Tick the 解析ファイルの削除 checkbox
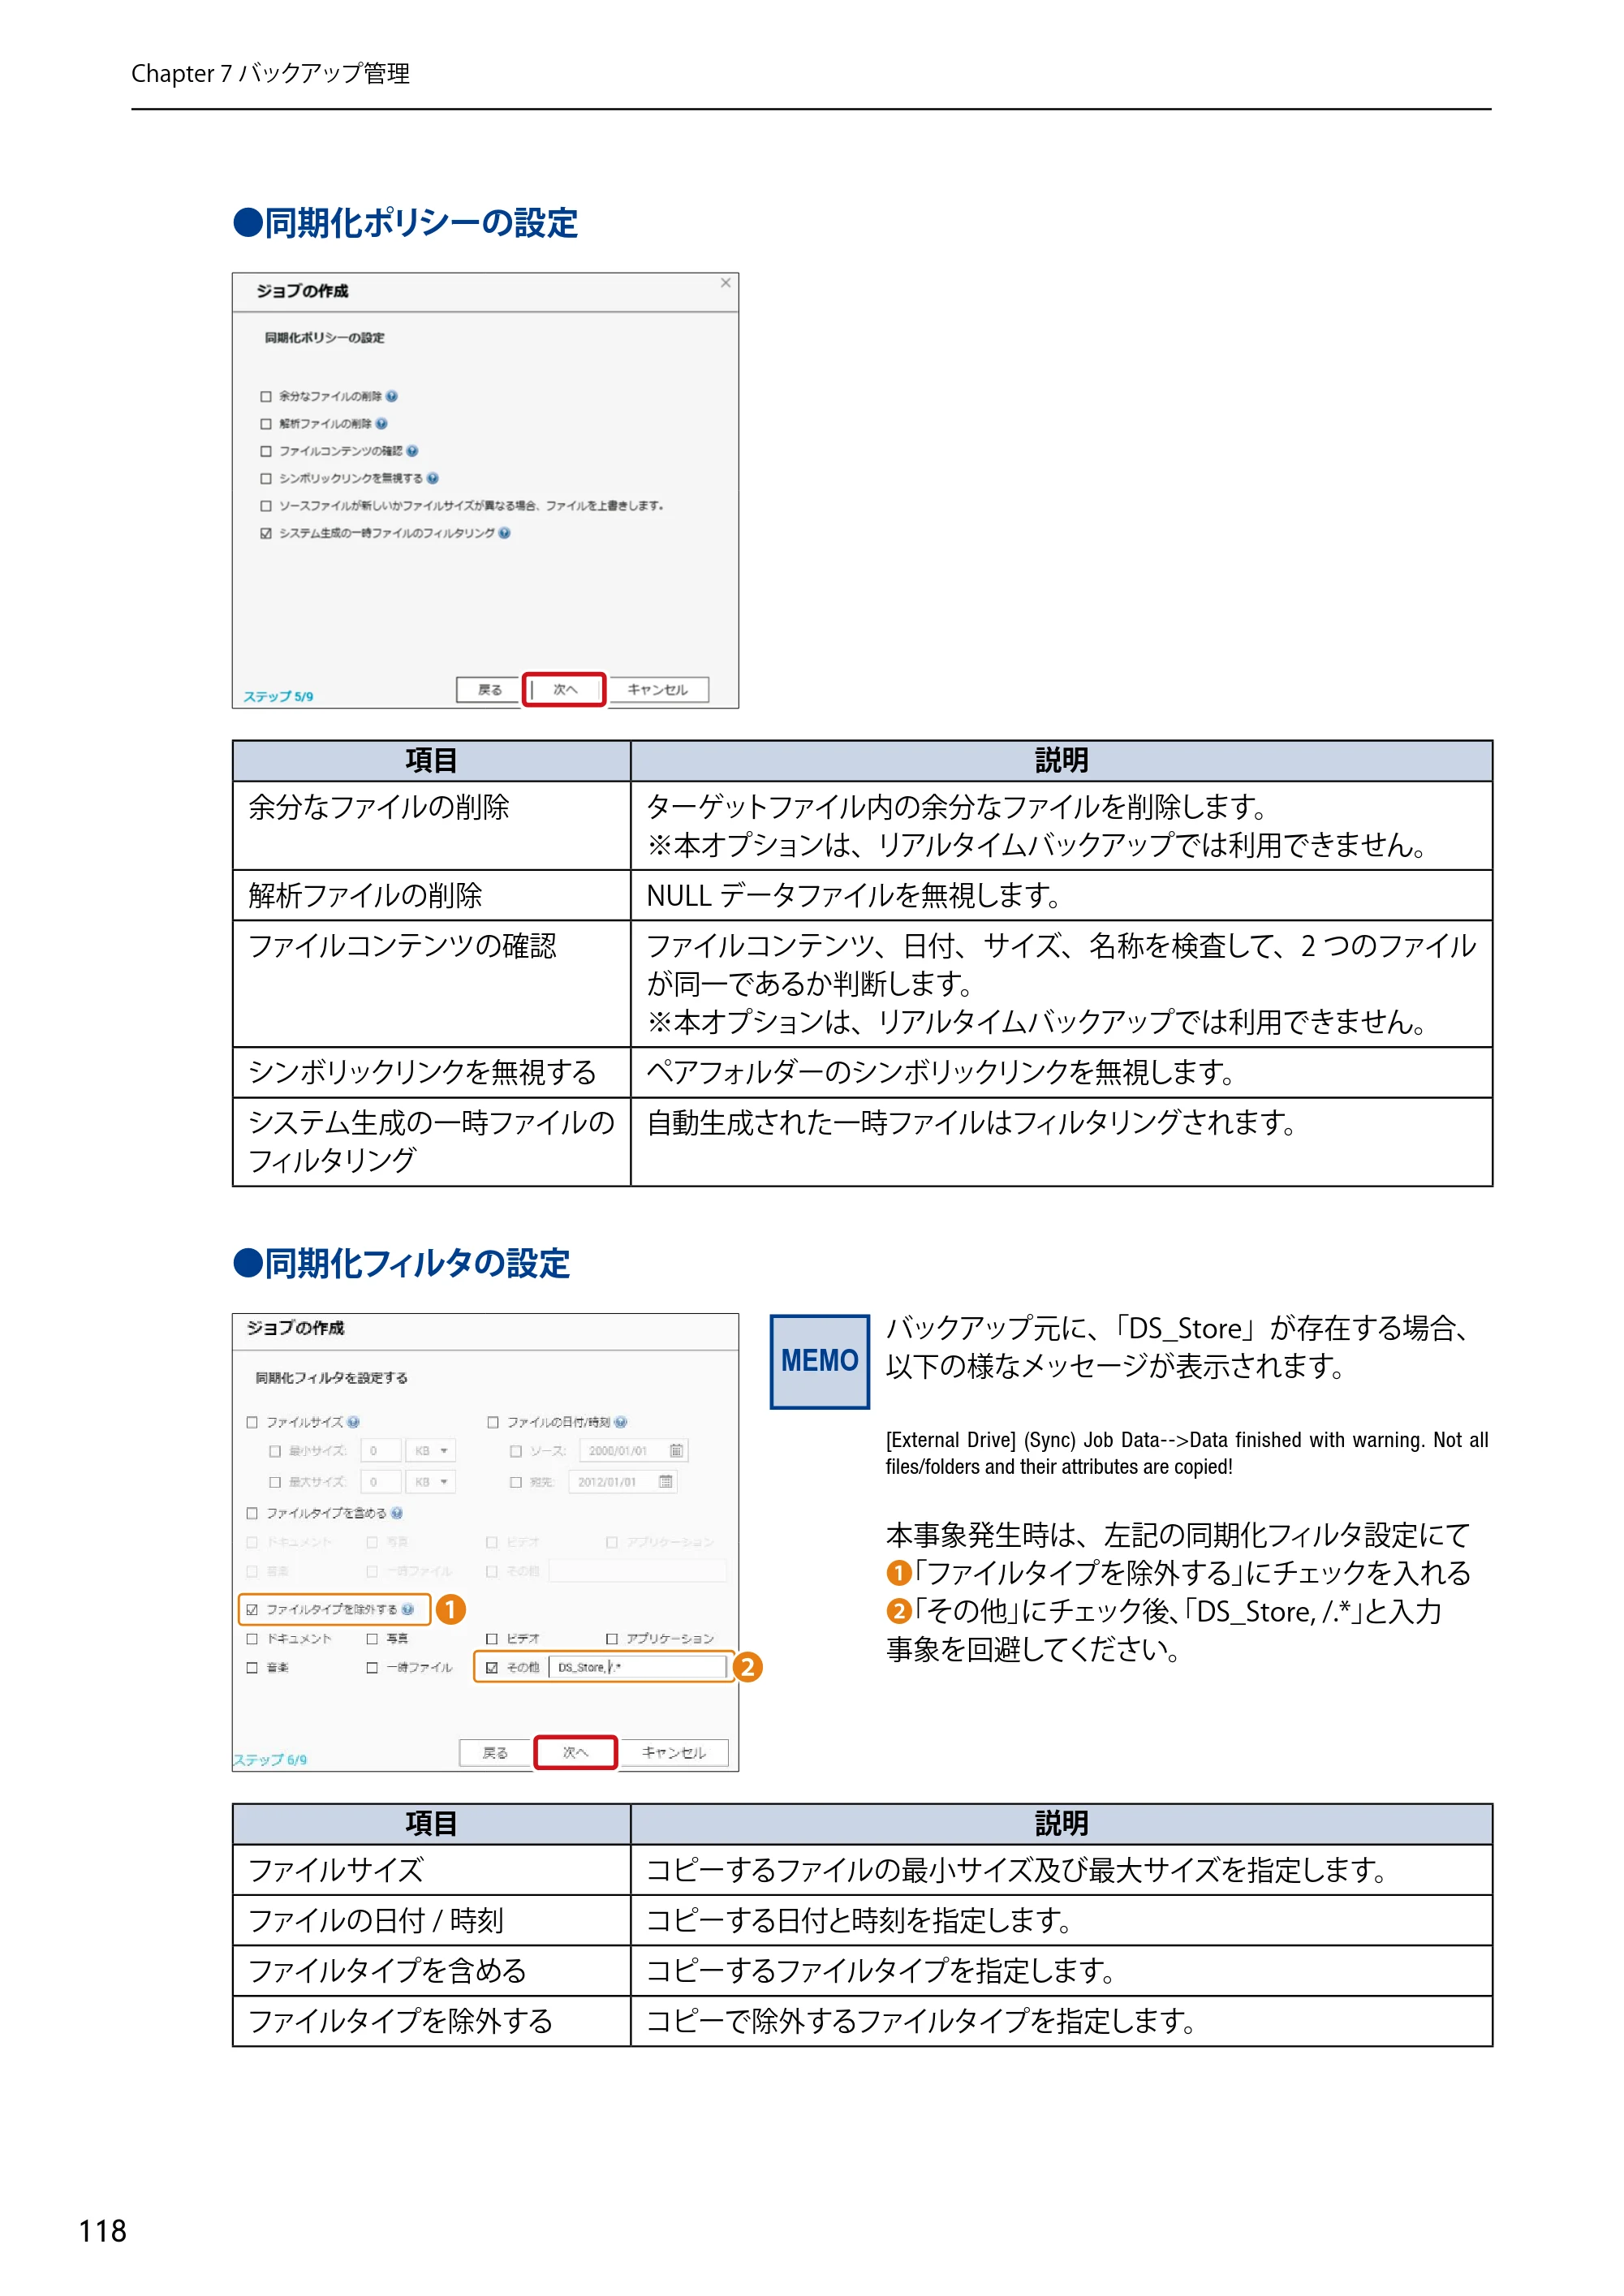The image size is (1624, 2296). [266, 424]
